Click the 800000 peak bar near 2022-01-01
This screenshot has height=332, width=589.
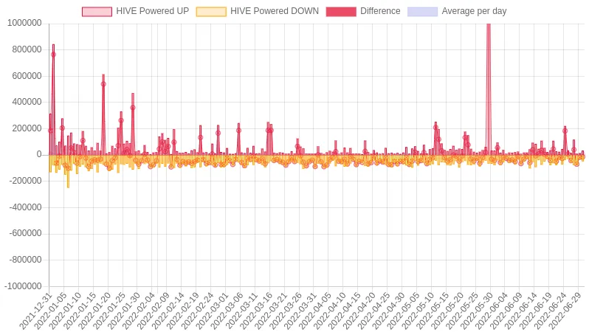(53, 100)
